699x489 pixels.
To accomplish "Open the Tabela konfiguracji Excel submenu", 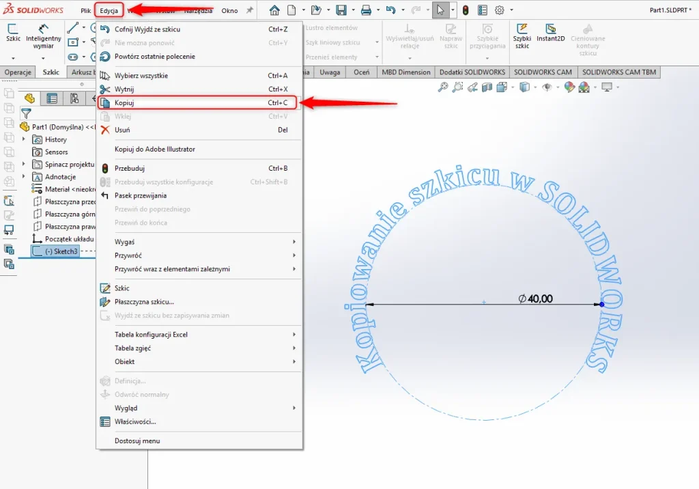I will tap(199, 334).
